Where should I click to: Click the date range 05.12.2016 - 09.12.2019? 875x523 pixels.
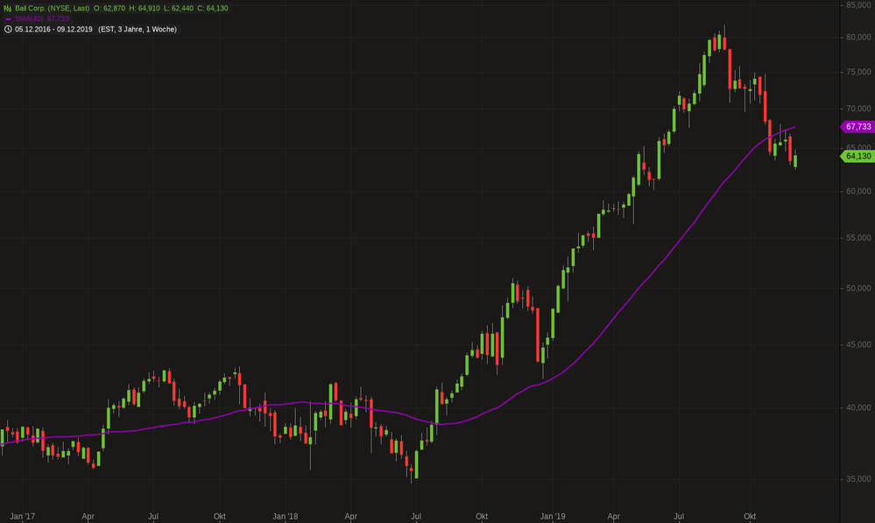pyautogui.click(x=53, y=29)
